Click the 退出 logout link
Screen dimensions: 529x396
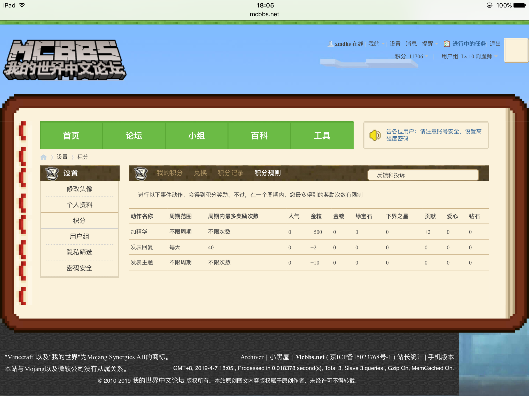tap(495, 44)
